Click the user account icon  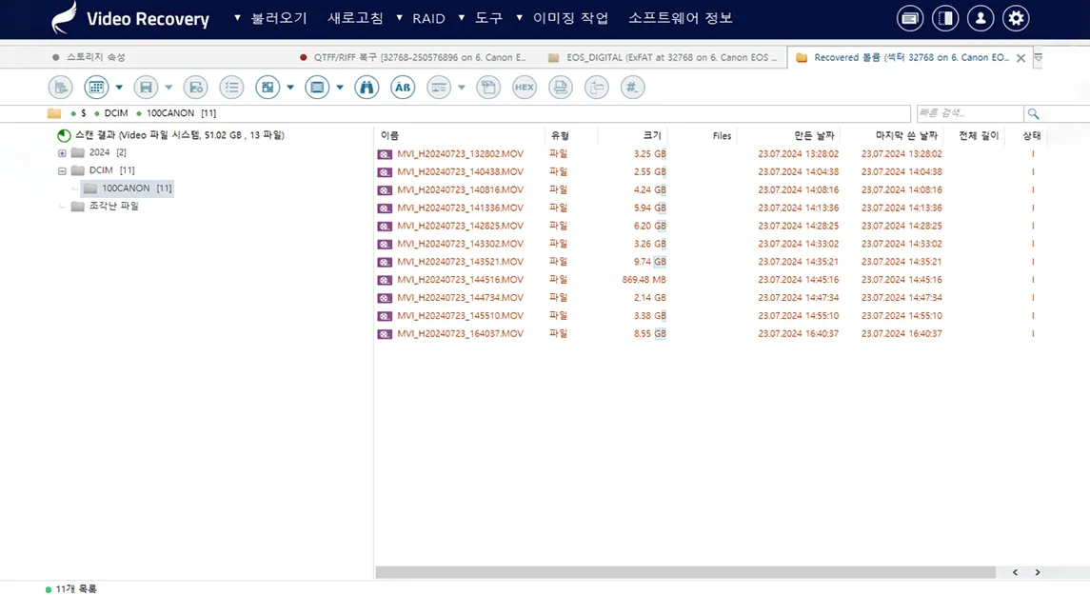point(981,18)
